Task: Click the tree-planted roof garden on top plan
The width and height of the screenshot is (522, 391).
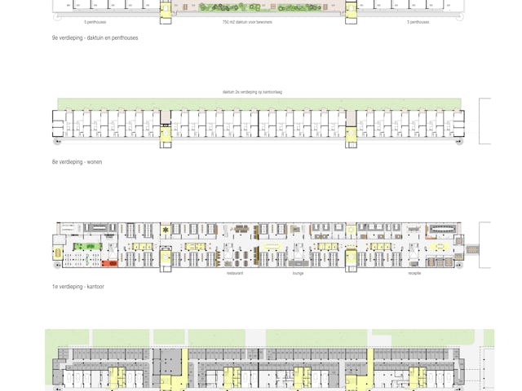Action: (x=259, y=8)
